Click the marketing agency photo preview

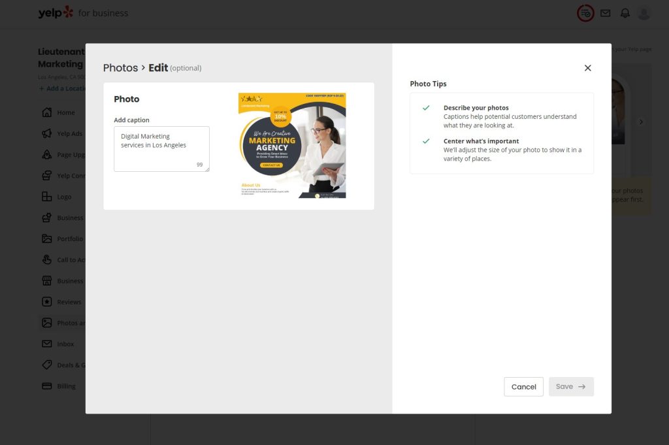[x=292, y=145]
